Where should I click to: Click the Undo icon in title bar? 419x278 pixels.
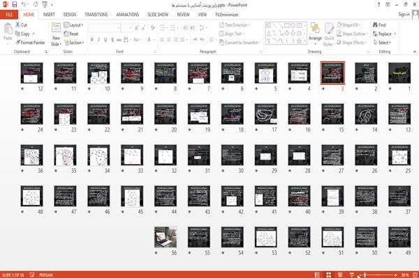point(24,4)
